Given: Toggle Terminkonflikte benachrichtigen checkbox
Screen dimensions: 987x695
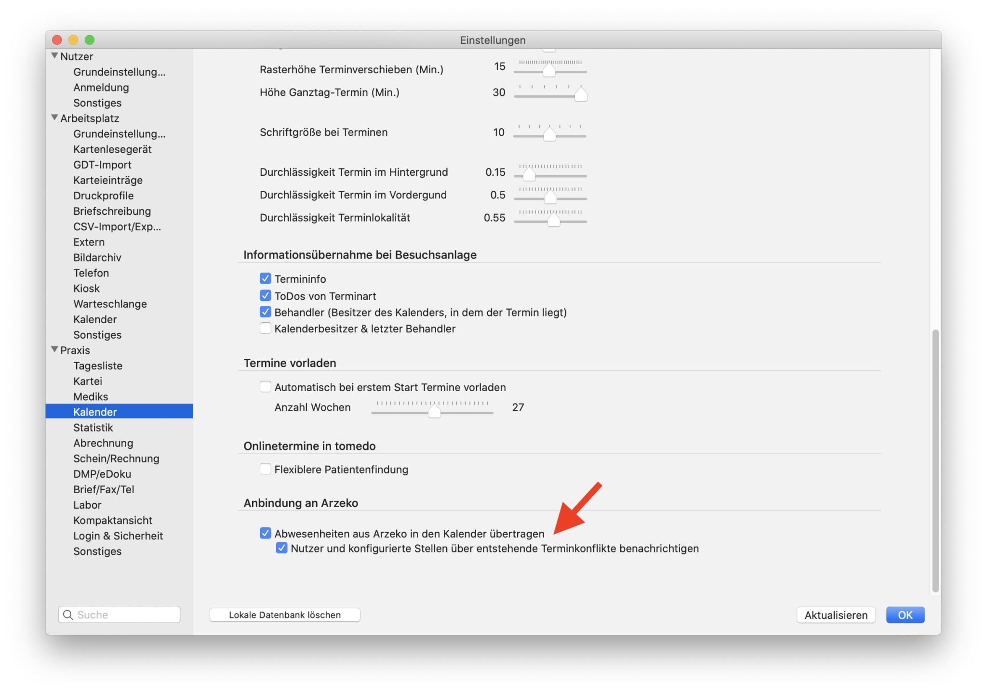Looking at the screenshot, I should point(281,548).
